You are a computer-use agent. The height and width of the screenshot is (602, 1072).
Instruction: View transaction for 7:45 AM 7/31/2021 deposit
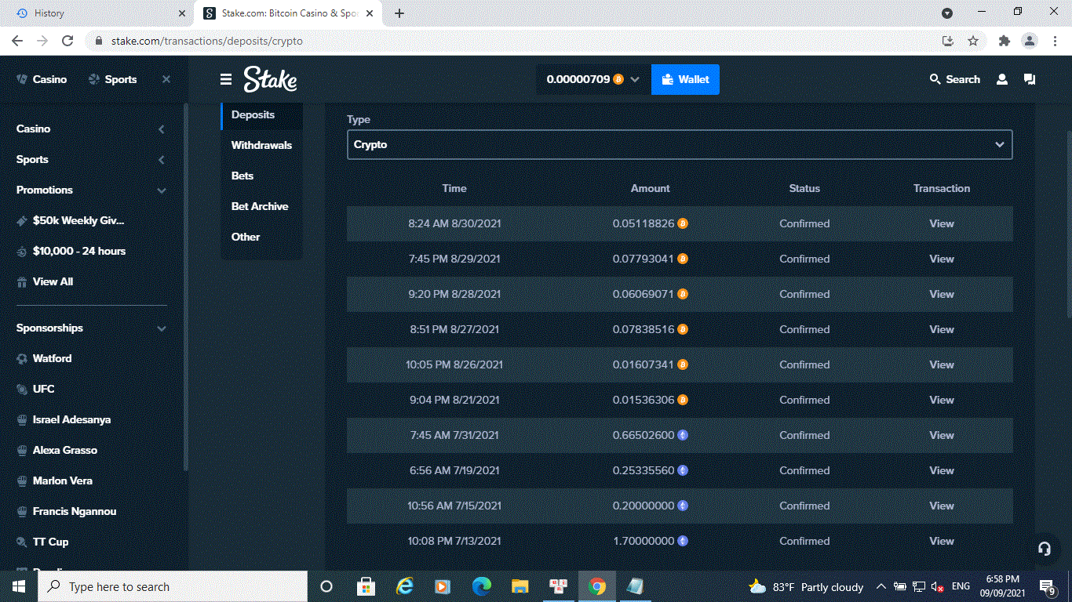[x=942, y=435]
